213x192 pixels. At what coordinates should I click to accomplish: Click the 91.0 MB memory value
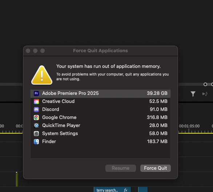(x=158, y=110)
